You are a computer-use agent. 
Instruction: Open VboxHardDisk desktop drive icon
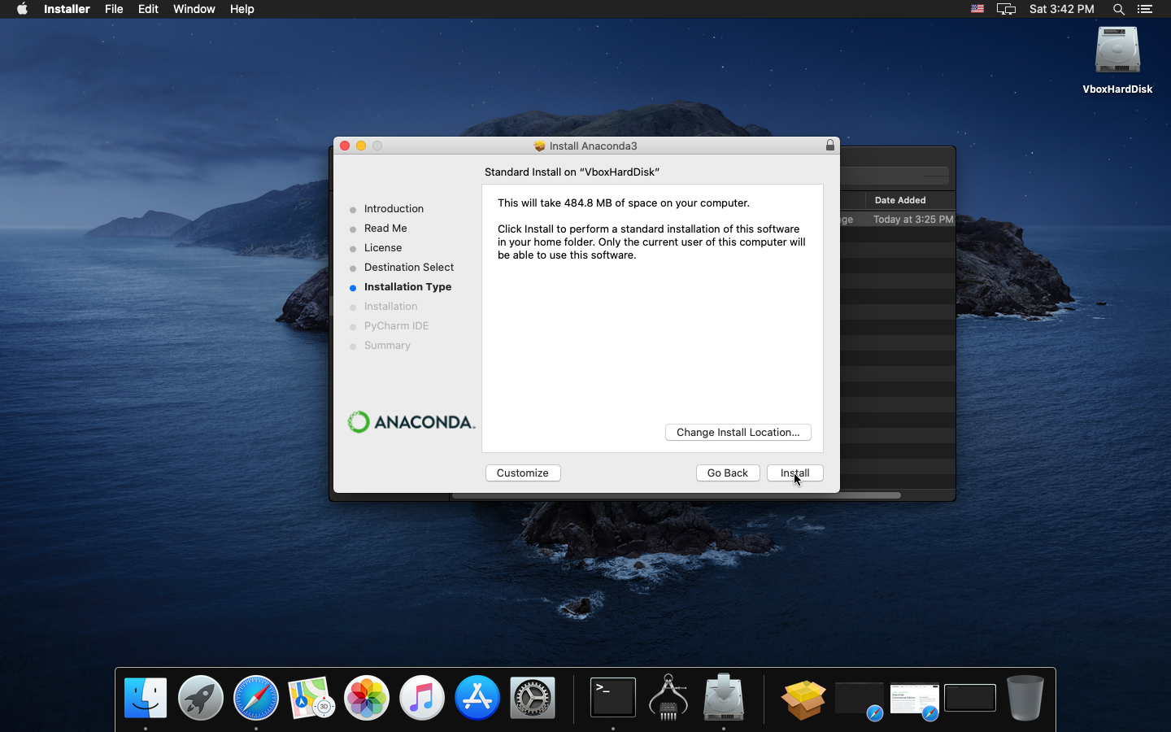point(1117,61)
